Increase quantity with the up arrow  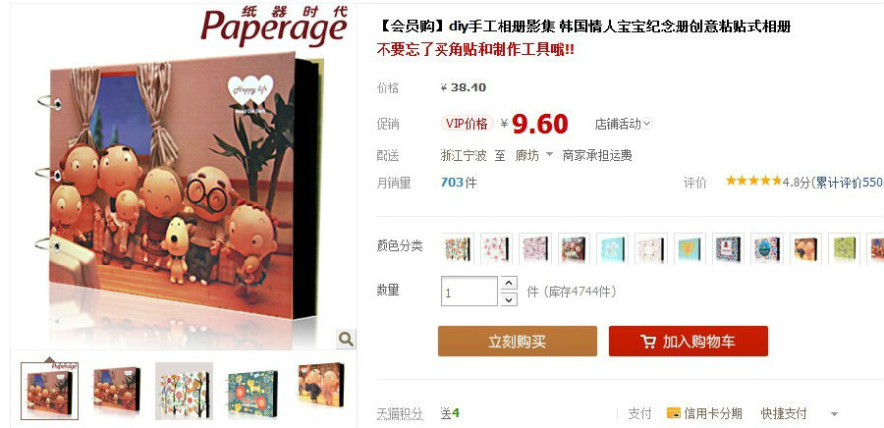coord(509,283)
